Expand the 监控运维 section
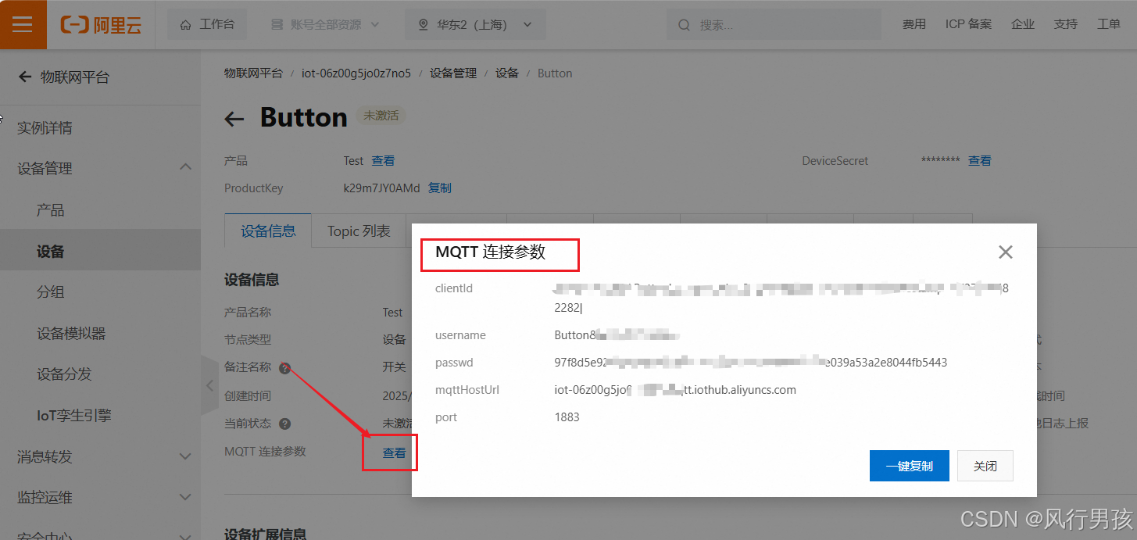Screen dimensions: 1137x540 (100, 497)
